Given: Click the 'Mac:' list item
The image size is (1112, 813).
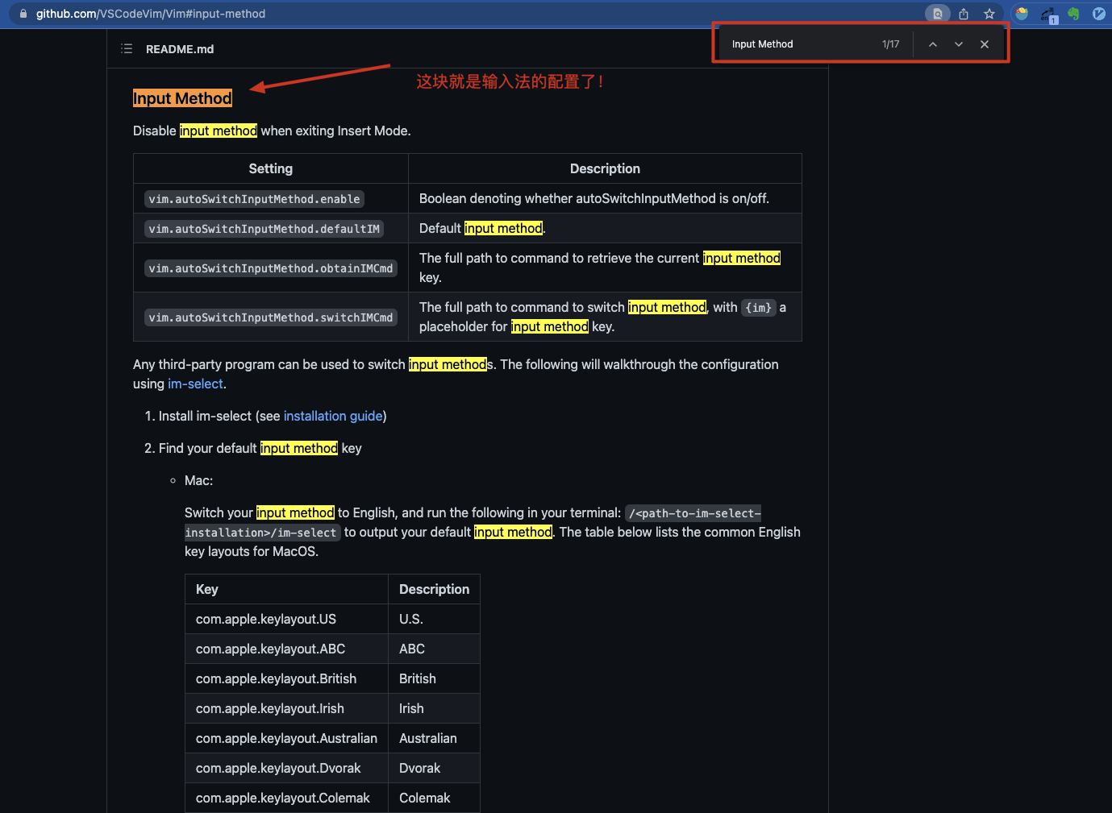Looking at the screenshot, I should pyautogui.click(x=198, y=481).
